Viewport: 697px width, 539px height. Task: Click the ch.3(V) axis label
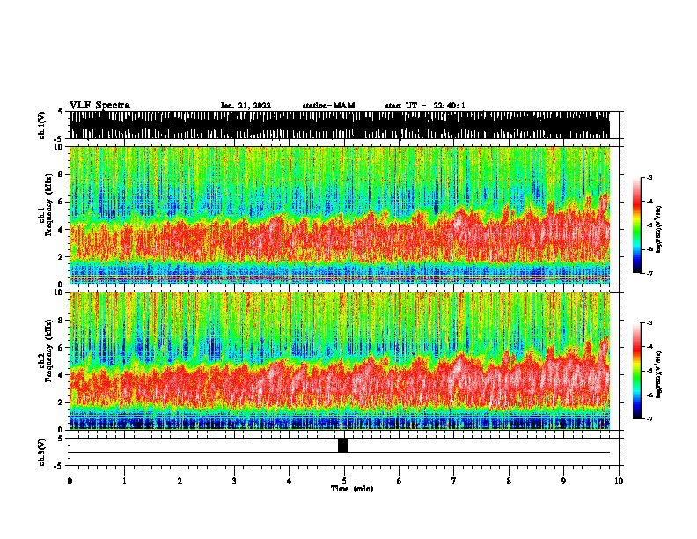(x=41, y=452)
